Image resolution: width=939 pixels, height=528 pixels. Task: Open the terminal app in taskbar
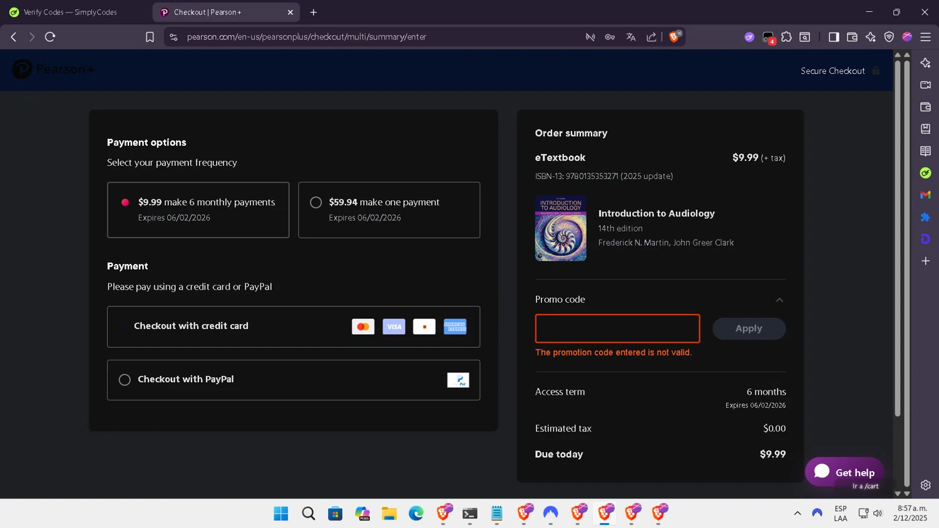pos(470,514)
